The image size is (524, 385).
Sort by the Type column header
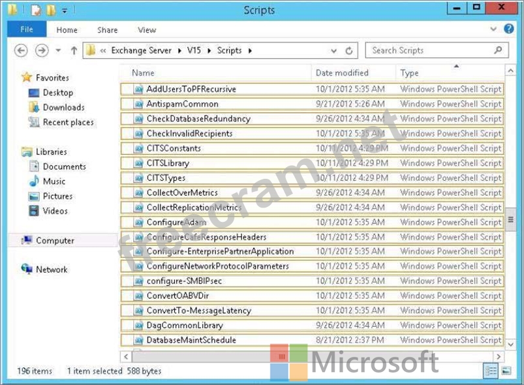[x=409, y=73]
